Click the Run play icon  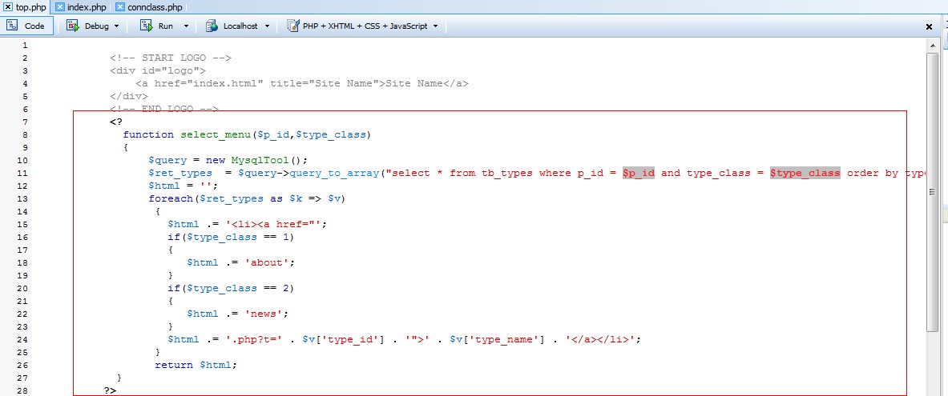coord(146,26)
